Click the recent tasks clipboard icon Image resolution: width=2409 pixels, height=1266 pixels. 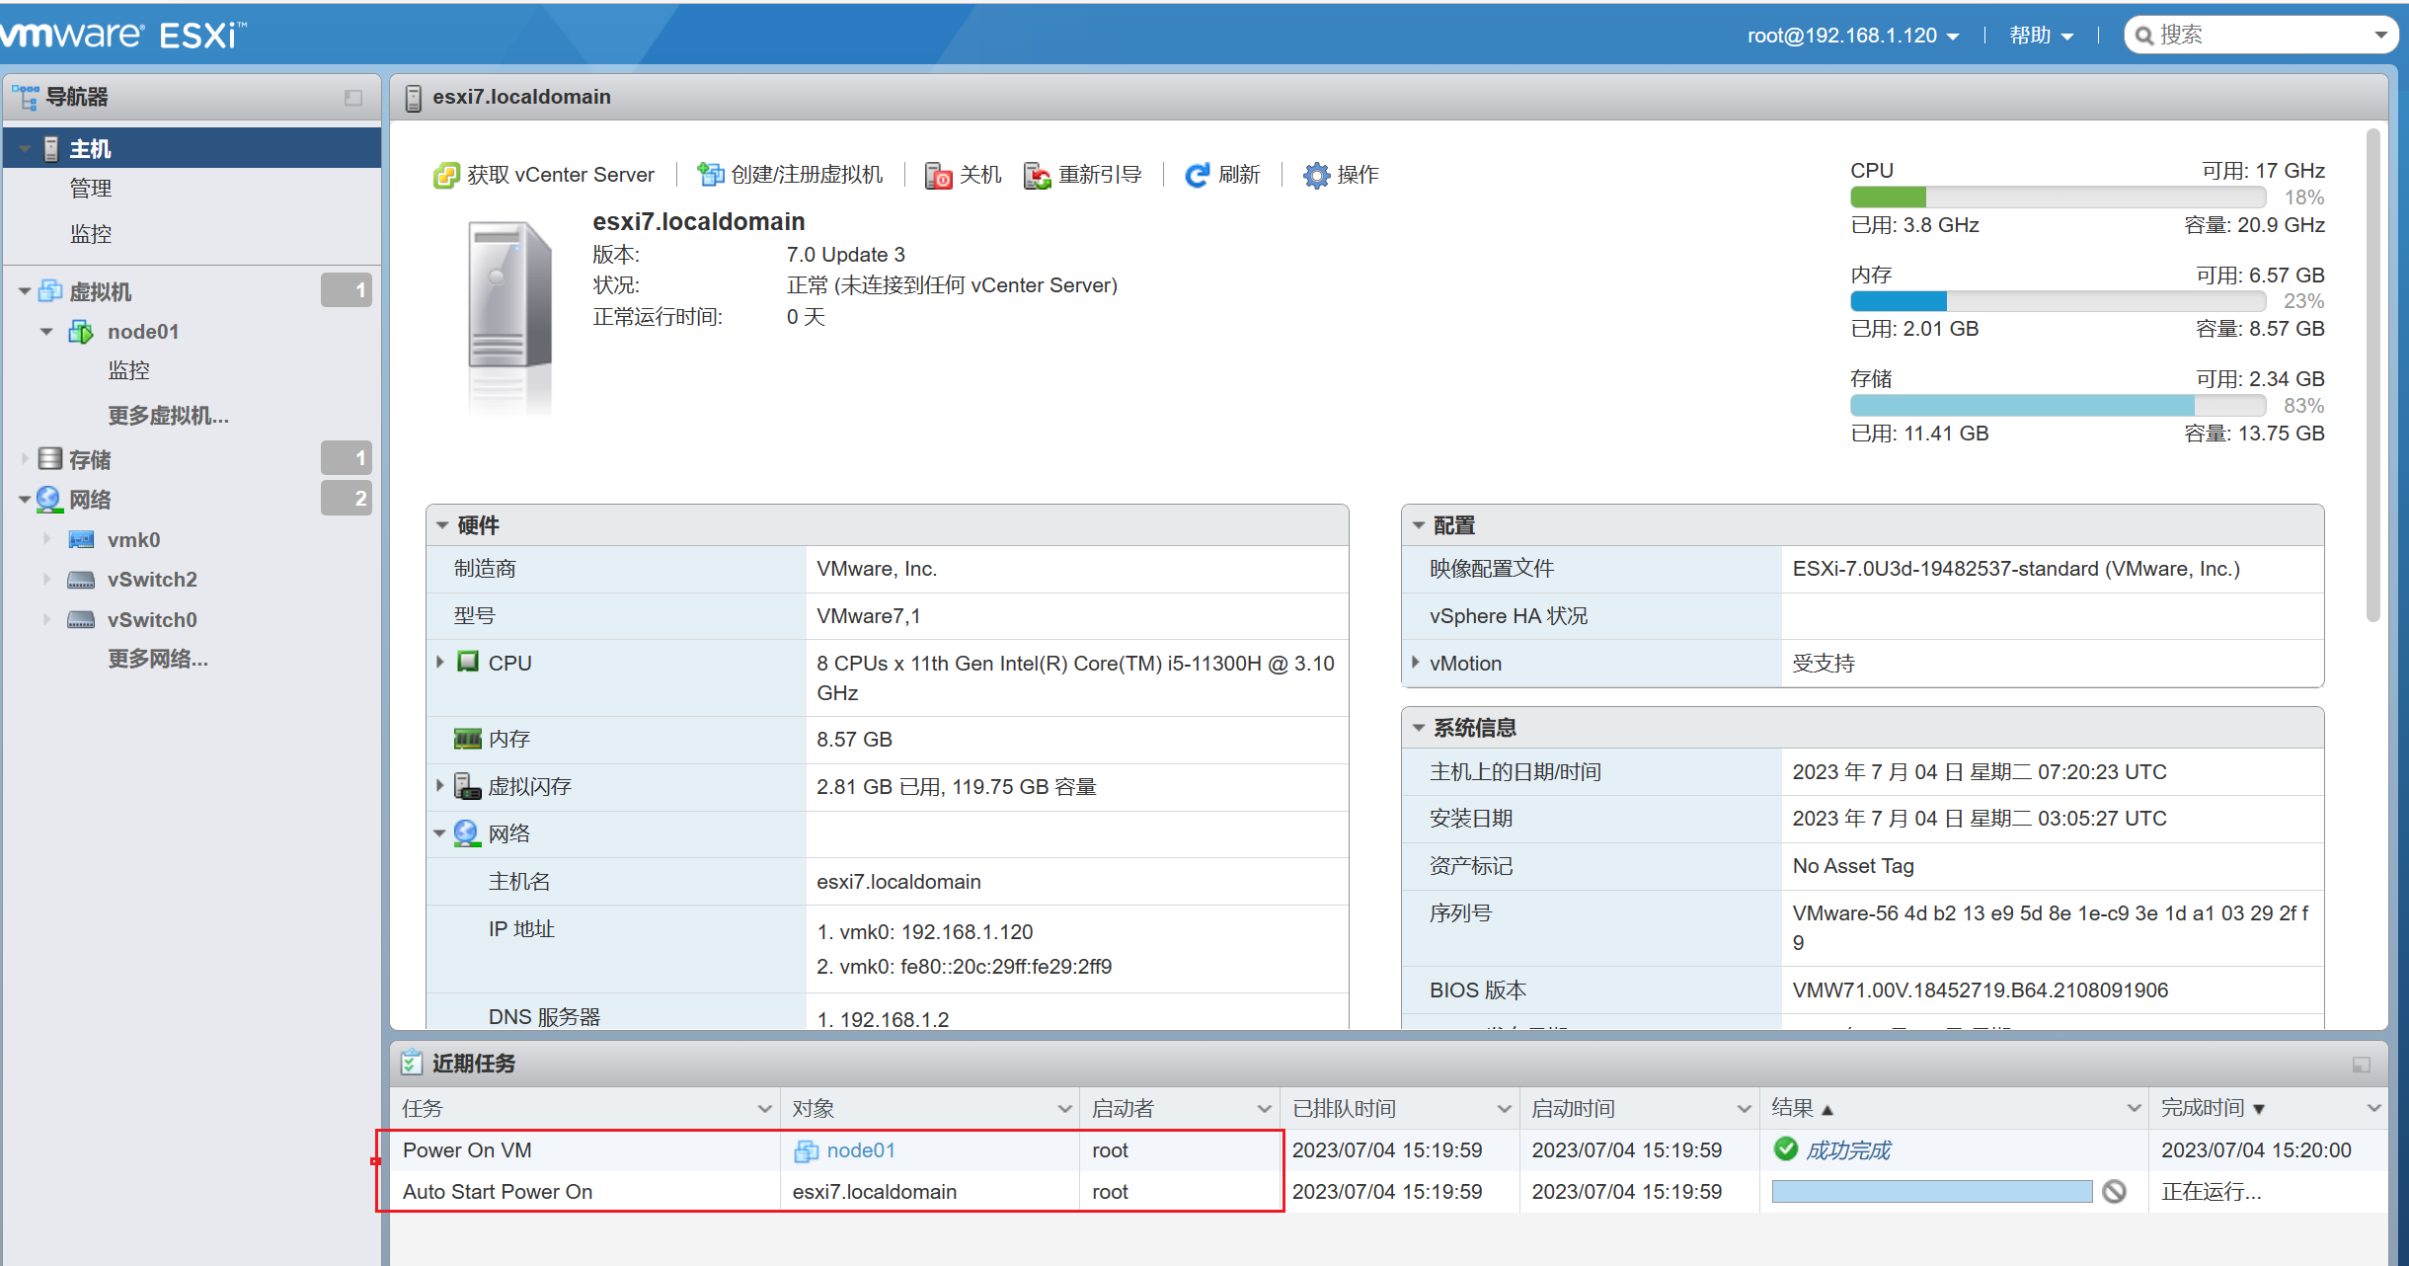[412, 1063]
